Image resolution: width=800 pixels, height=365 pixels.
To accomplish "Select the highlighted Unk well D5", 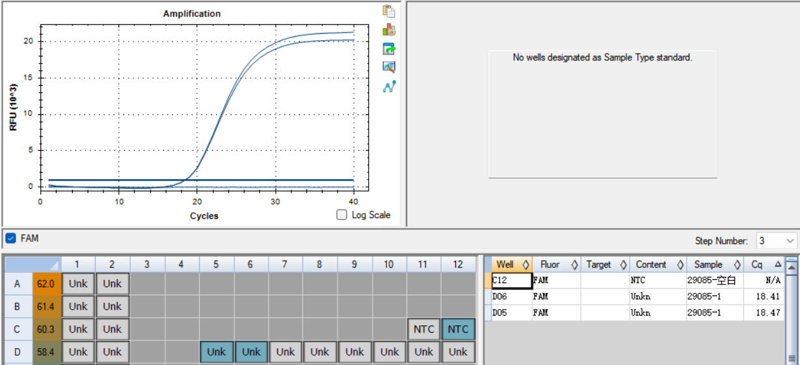I will pos(216,352).
